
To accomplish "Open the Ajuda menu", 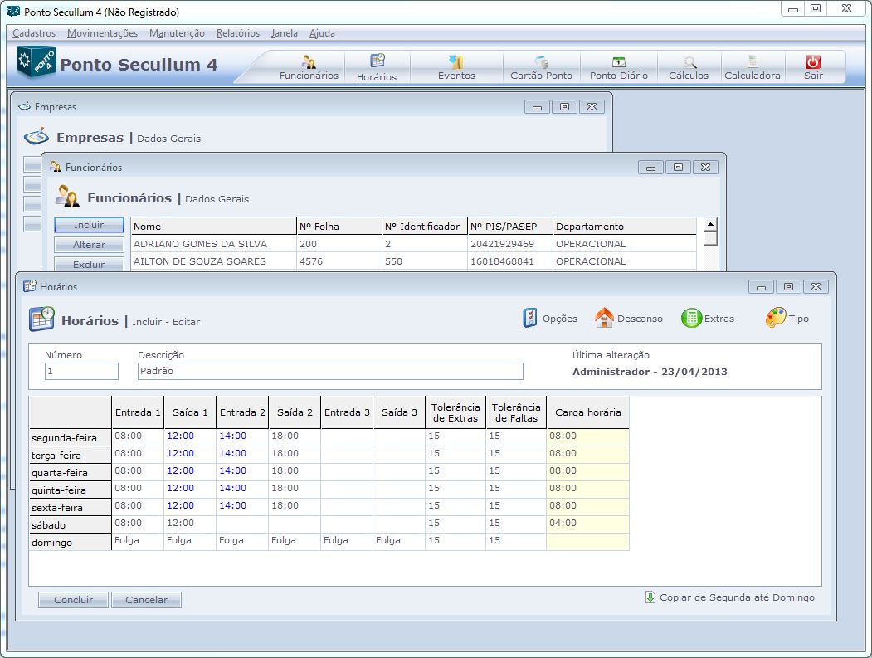I will [x=322, y=33].
